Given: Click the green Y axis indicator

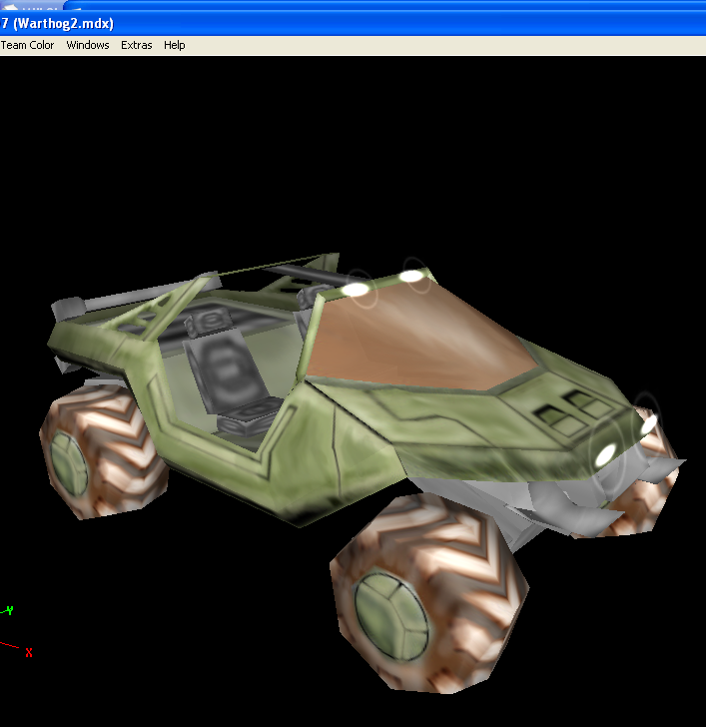Looking at the screenshot, I should click(x=10, y=610).
